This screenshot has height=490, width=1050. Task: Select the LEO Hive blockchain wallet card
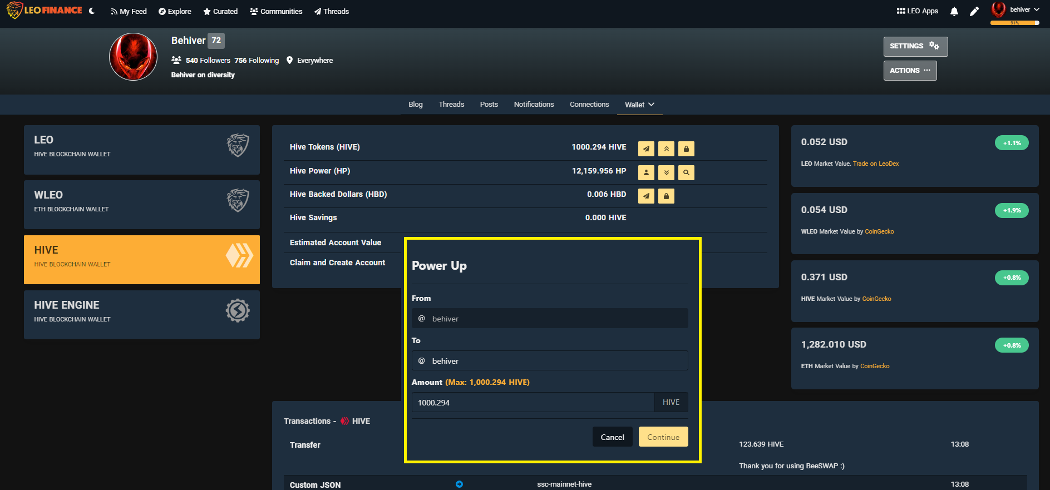coord(142,150)
